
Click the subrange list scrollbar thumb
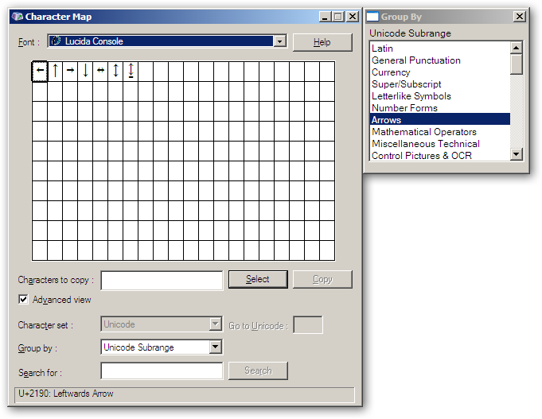(516, 64)
